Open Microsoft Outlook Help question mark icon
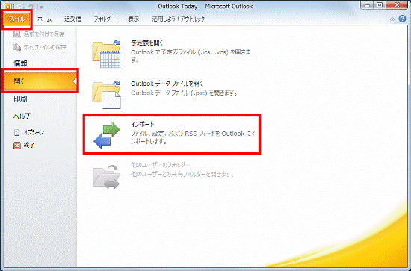 pos(402,19)
